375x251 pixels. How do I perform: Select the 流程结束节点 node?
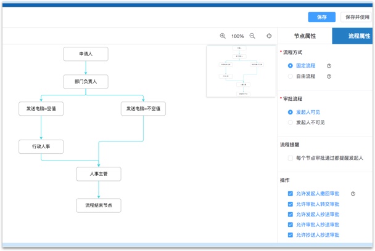tap(99, 205)
